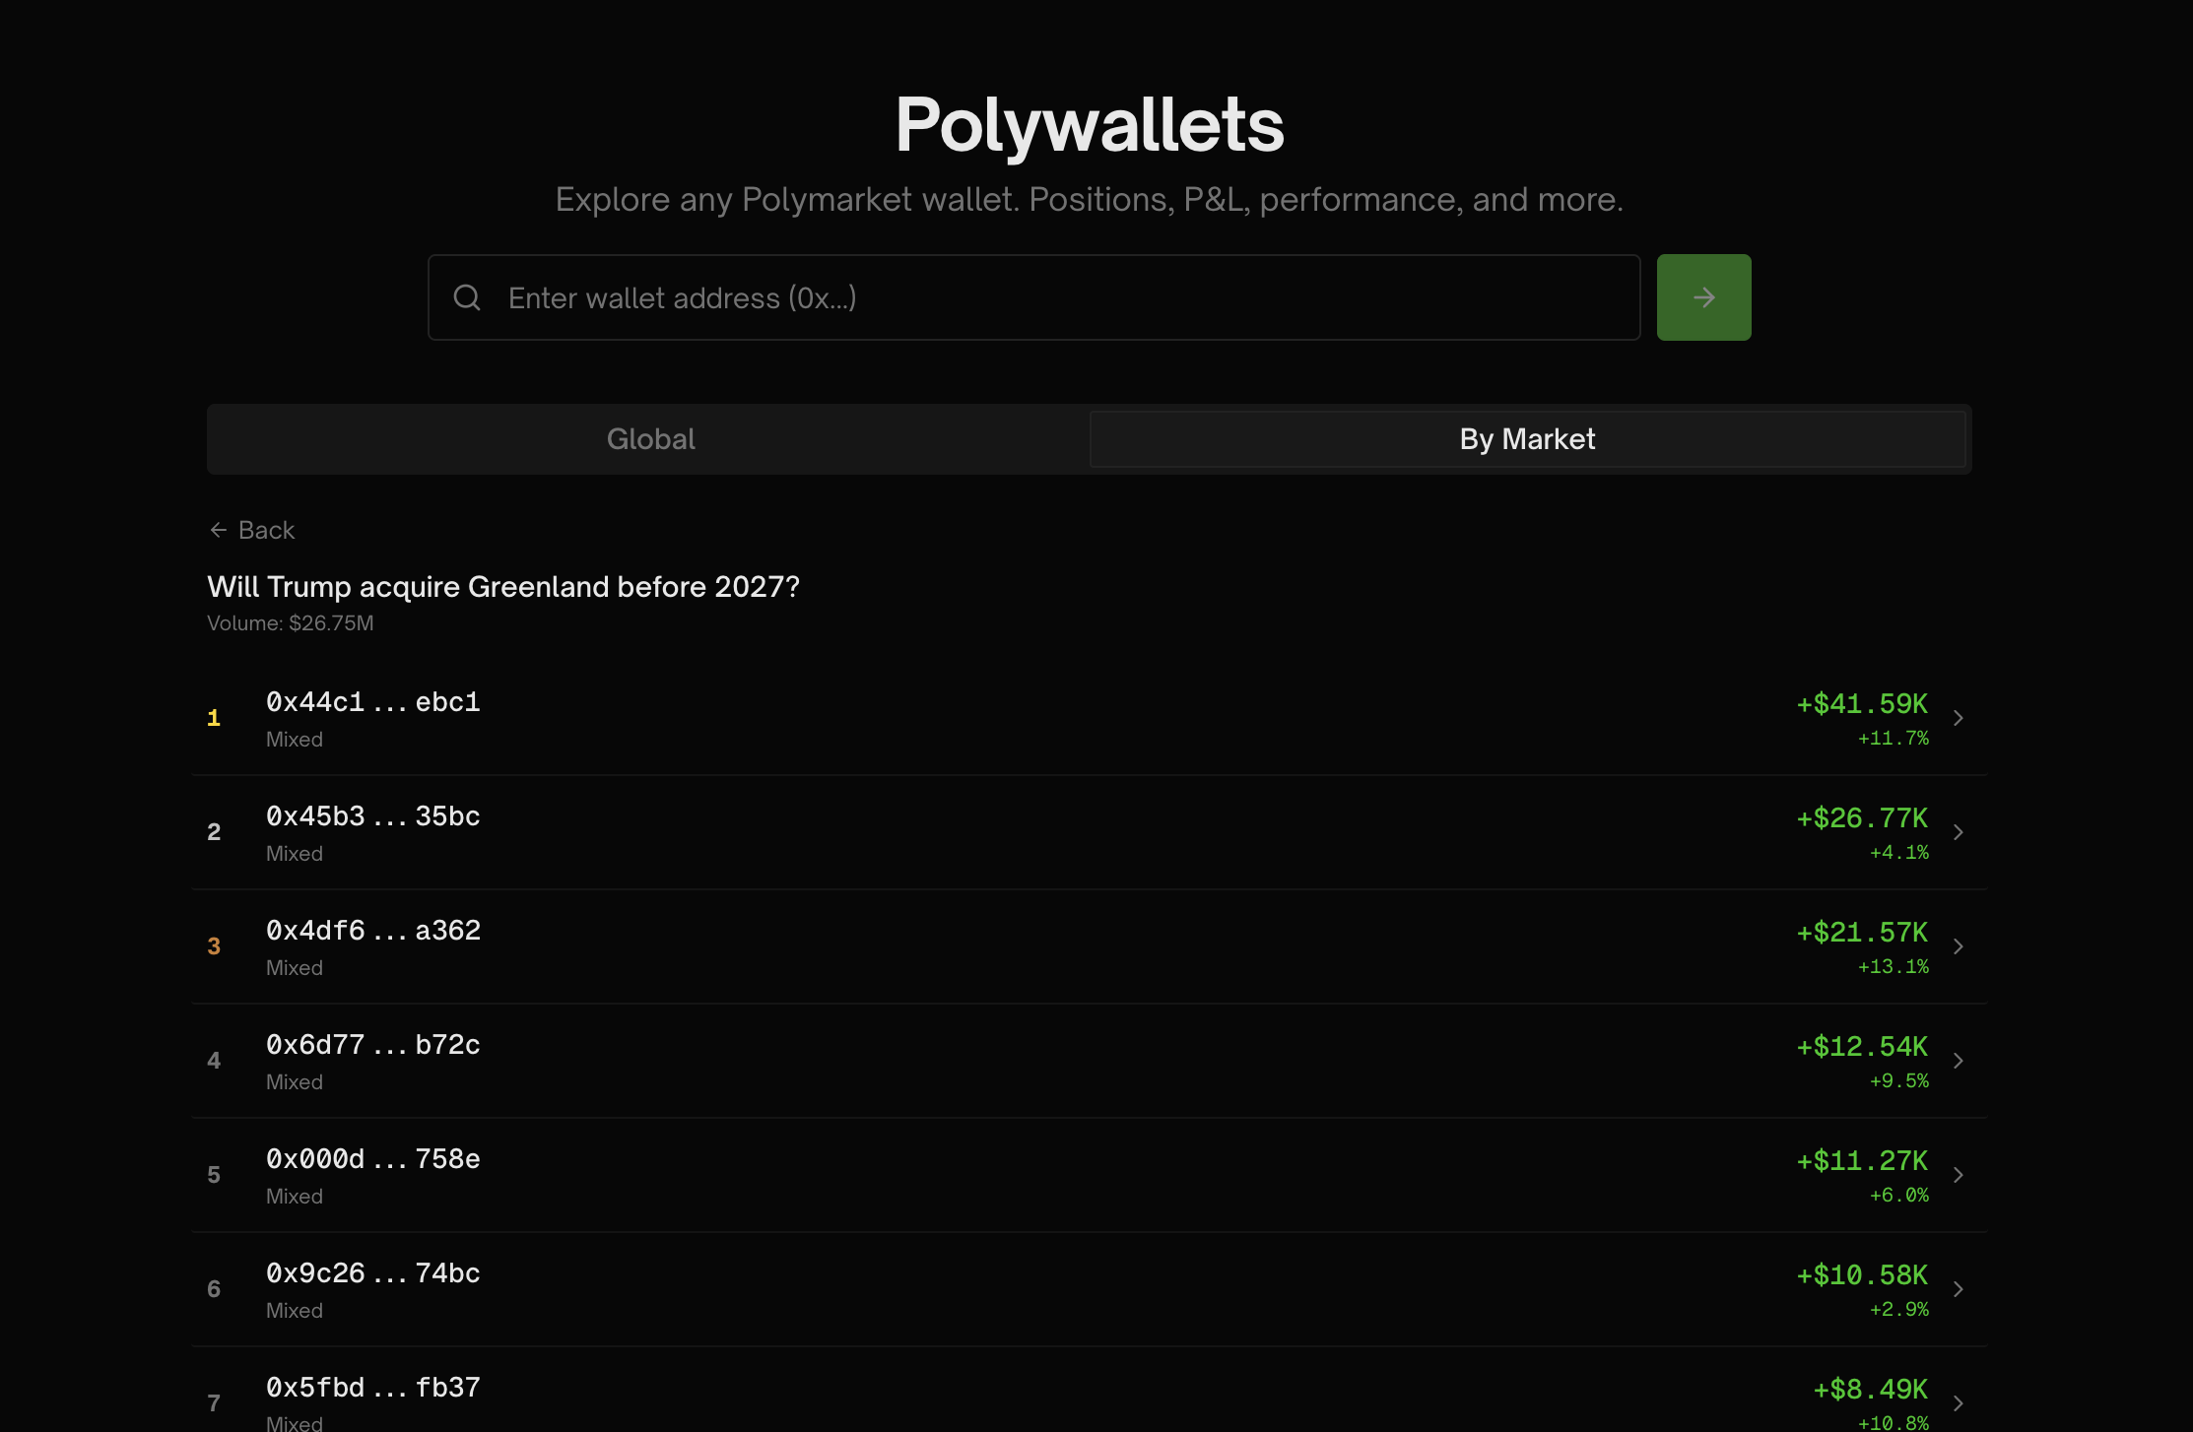Select the By Market tab
The image size is (2193, 1432).
(x=1529, y=439)
